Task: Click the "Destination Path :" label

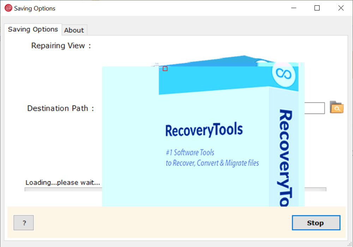Action: [61, 108]
